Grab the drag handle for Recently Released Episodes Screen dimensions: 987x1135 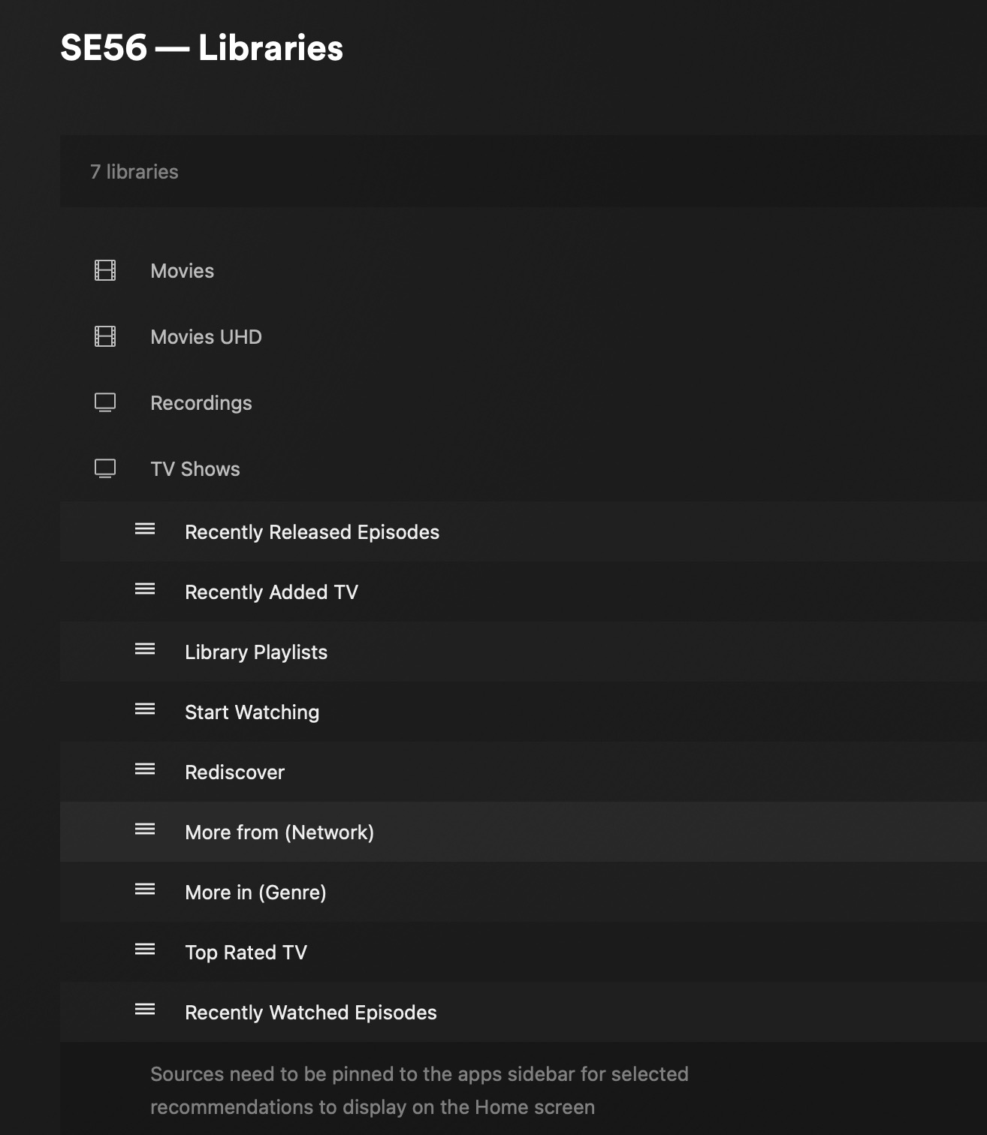click(145, 529)
